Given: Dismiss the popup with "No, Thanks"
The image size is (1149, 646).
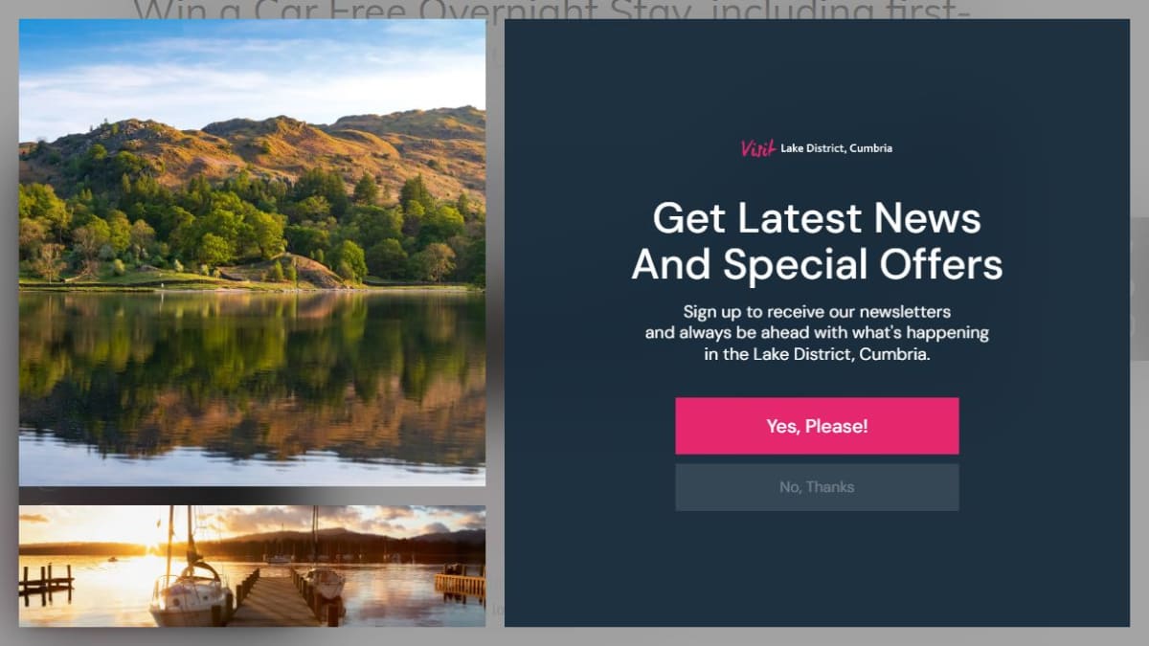Looking at the screenshot, I should tap(817, 487).
